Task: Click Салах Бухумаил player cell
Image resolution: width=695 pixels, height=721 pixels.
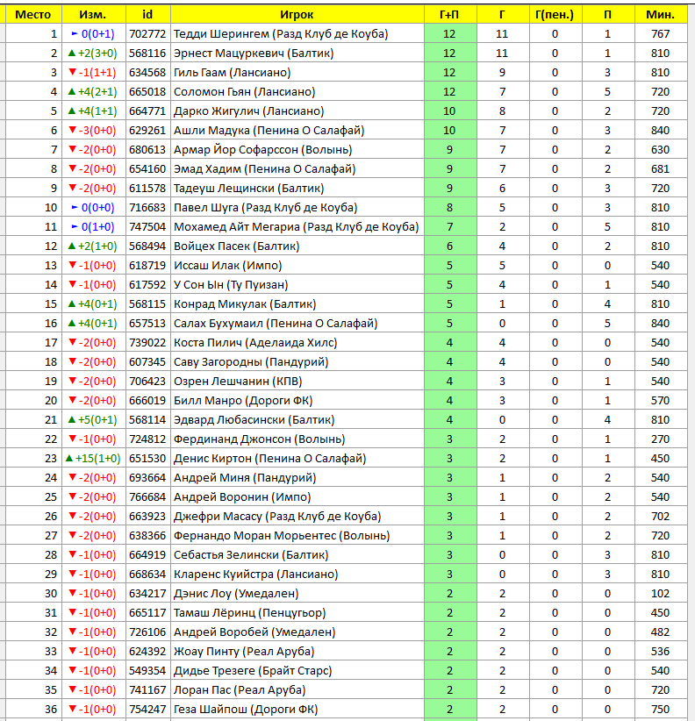Action: pos(297,324)
